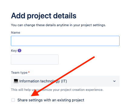This screenshot has height=111, width=131.
Task: Enable Share settings with an existing project
Action: coord(13,100)
